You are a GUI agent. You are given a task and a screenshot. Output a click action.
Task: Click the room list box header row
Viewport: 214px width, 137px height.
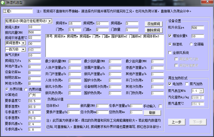tap(103, 36)
